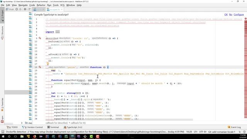Open the TypeScript 2.4.2 tool window
Image resolution: width=247 pixels, height=139 pixels.
coord(73,127)
